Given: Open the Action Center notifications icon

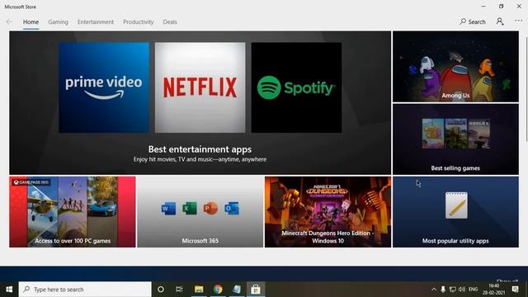Looking at the screenshot, I should coord(515,290).
